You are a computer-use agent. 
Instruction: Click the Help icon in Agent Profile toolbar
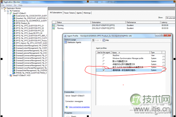point(104,40)
